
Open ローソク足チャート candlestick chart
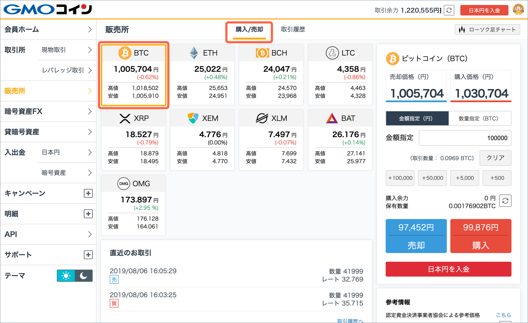tap(487, 30)
